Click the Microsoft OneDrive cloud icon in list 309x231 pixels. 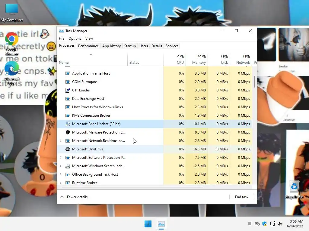pyautogui.click(x=68, y=149)
